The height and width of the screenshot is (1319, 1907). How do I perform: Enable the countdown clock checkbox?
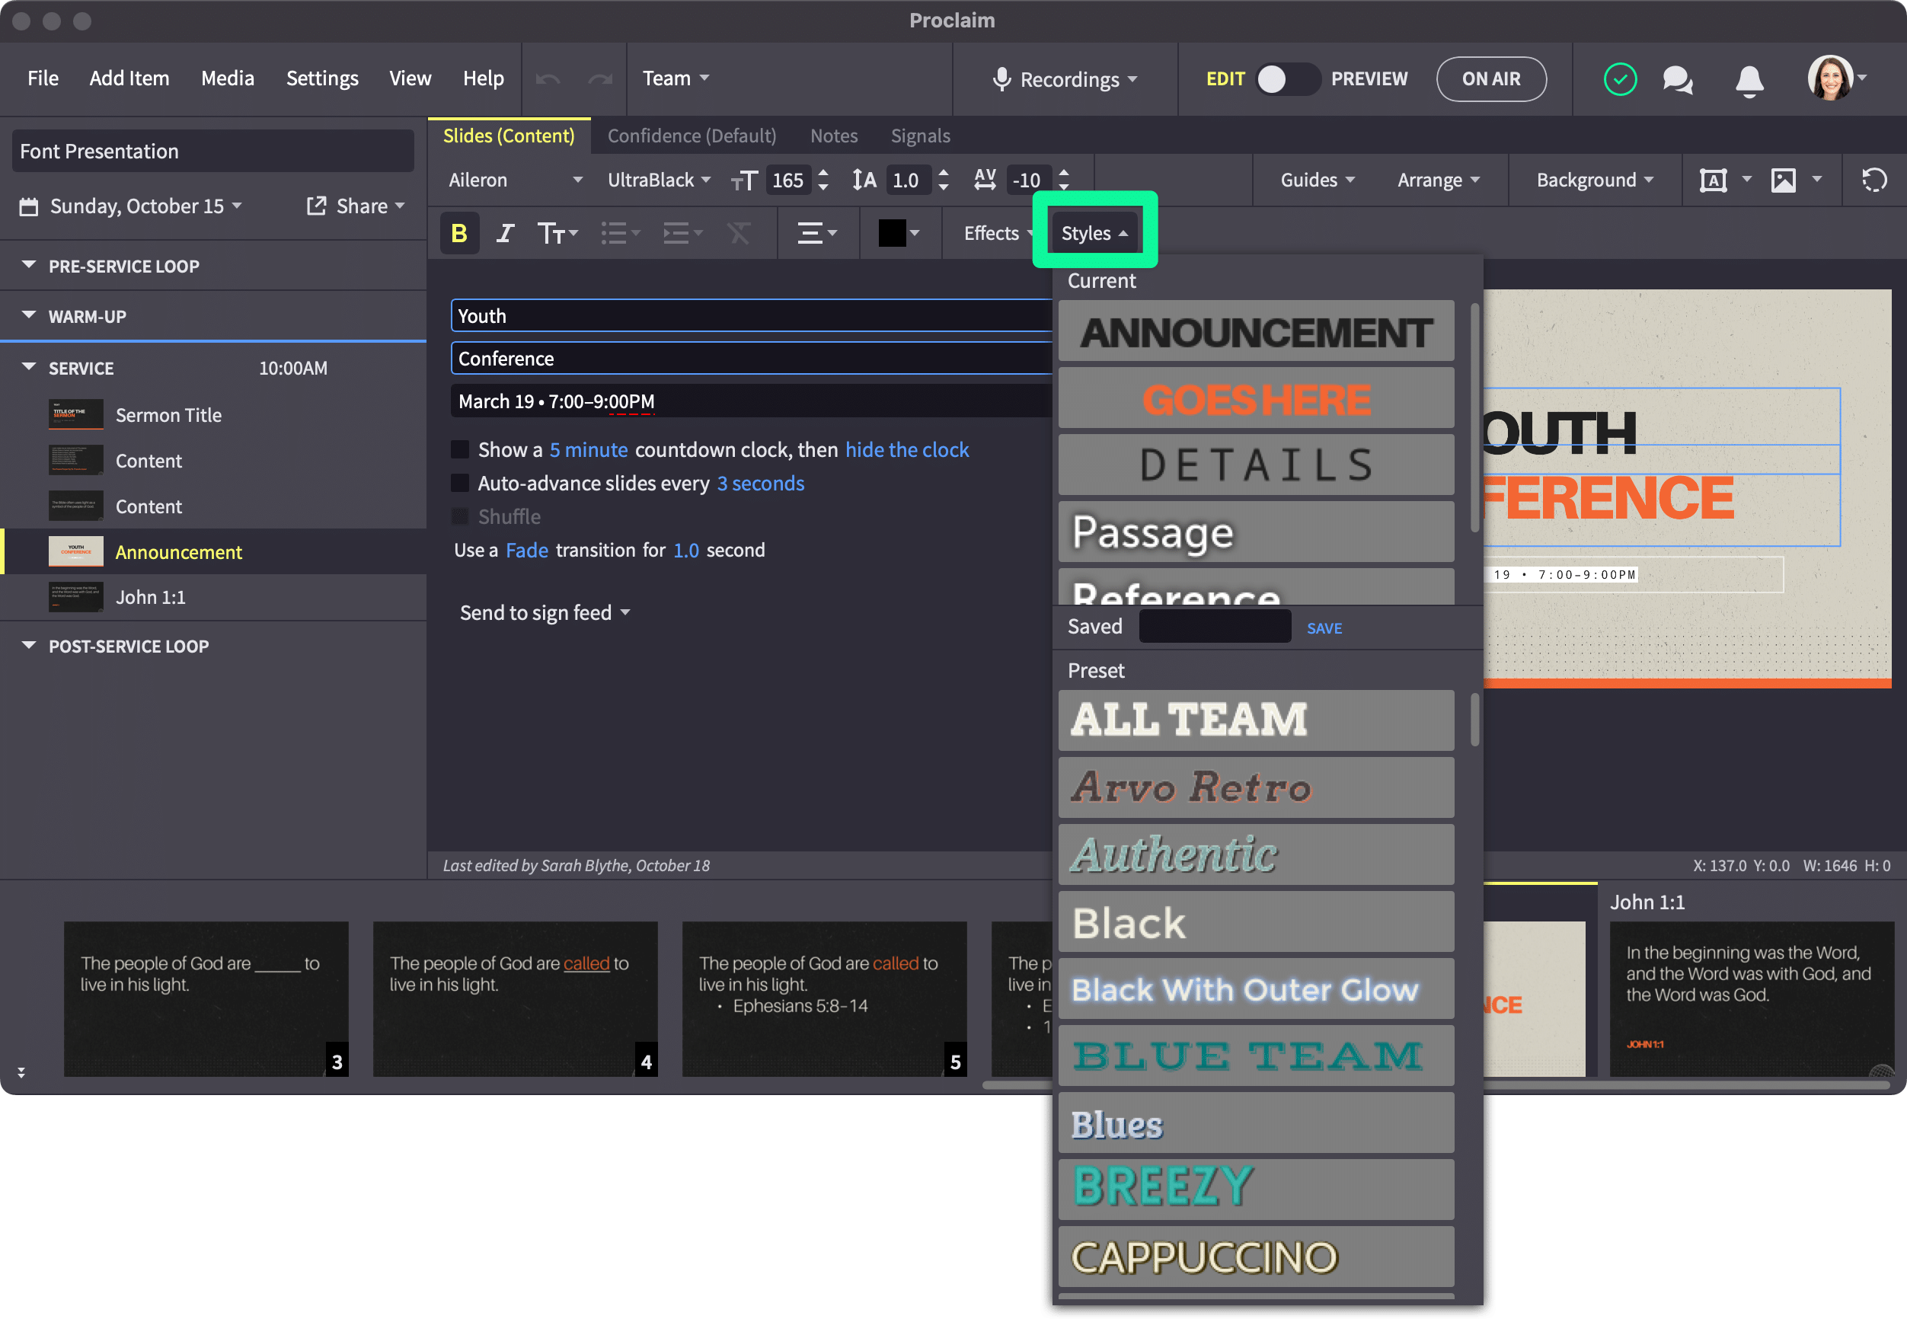(460, 449)
